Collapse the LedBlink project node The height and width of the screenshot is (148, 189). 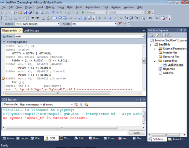[x=150, y=45]
